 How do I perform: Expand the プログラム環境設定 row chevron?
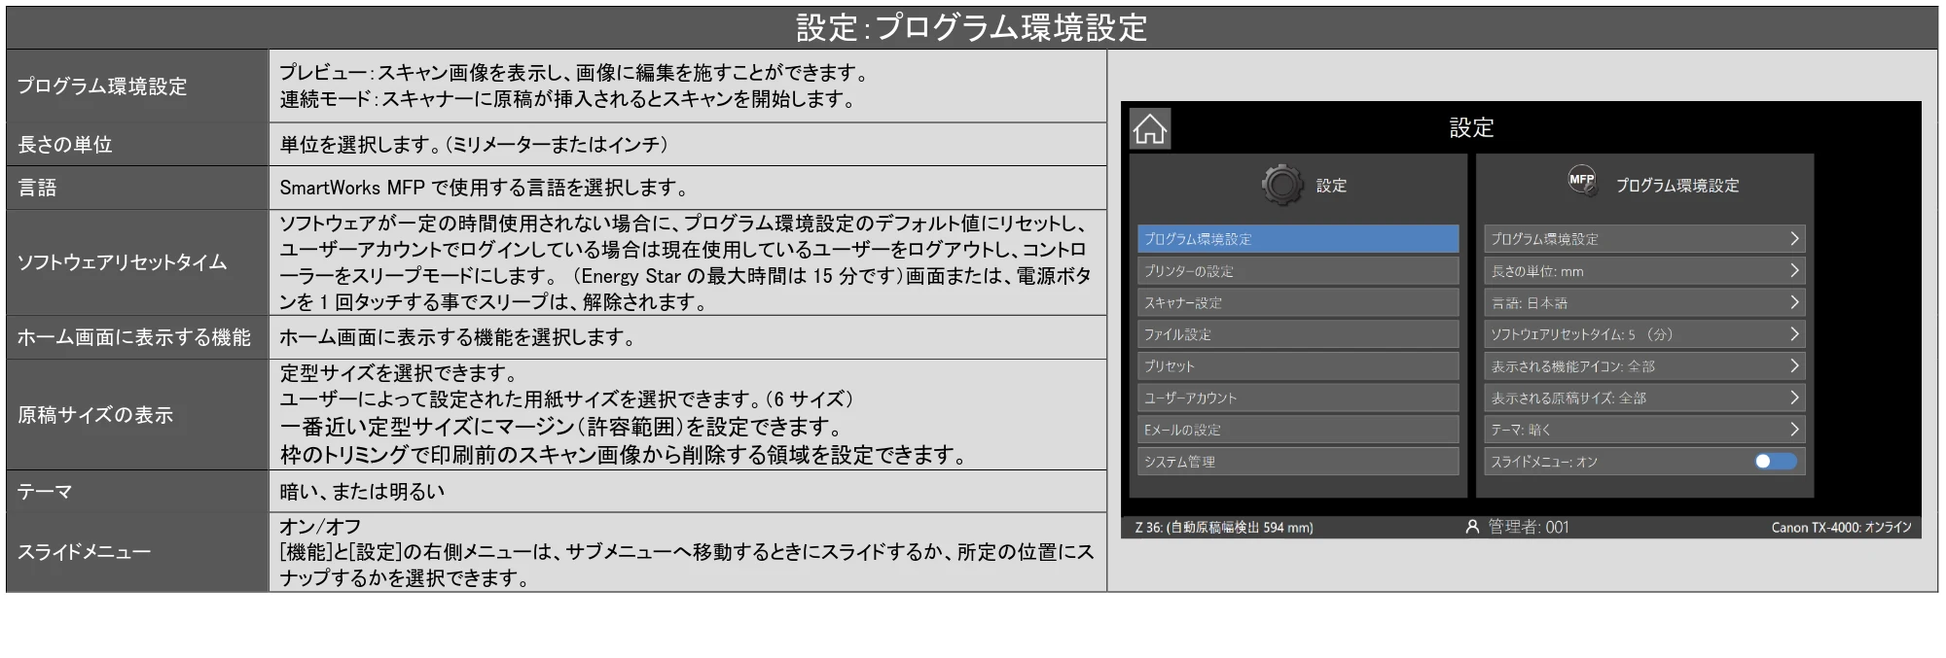pos(1794,239)
